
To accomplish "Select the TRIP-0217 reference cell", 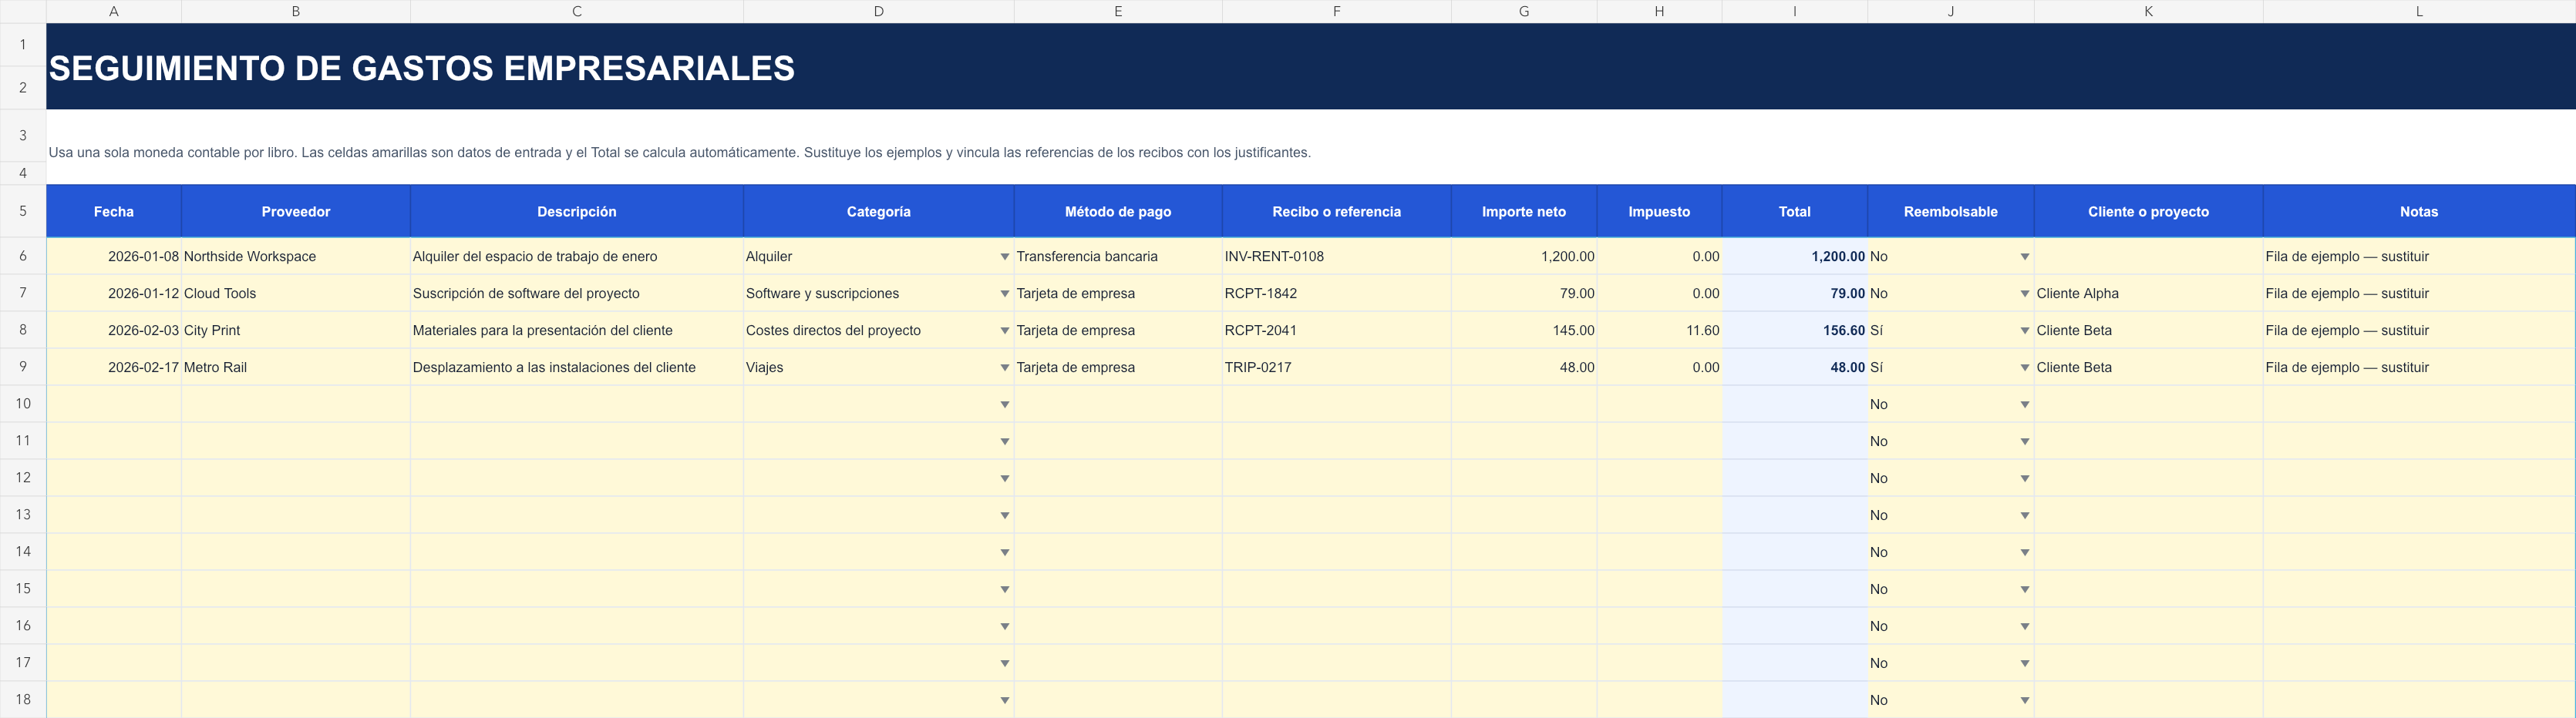I will [1337, 367].
